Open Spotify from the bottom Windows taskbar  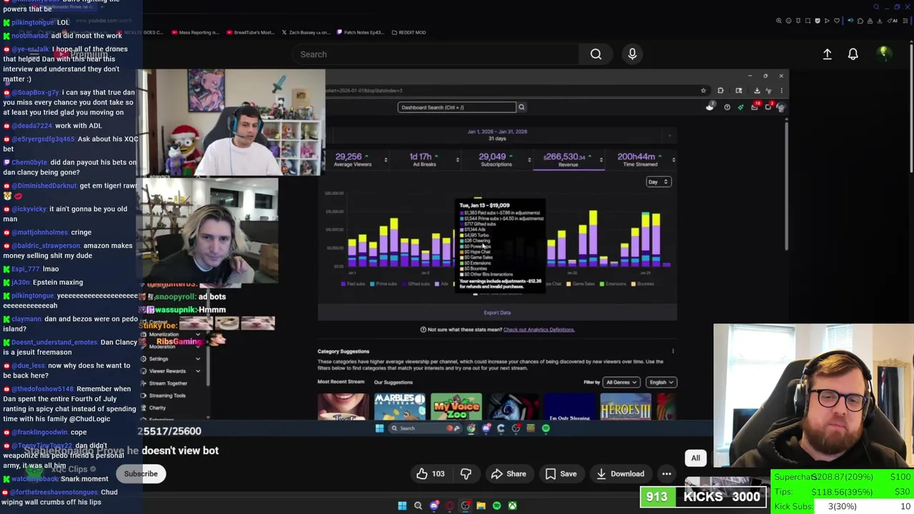496,505
